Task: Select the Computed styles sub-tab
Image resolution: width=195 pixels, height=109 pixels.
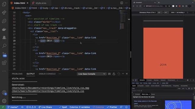Action: [140, 86]
